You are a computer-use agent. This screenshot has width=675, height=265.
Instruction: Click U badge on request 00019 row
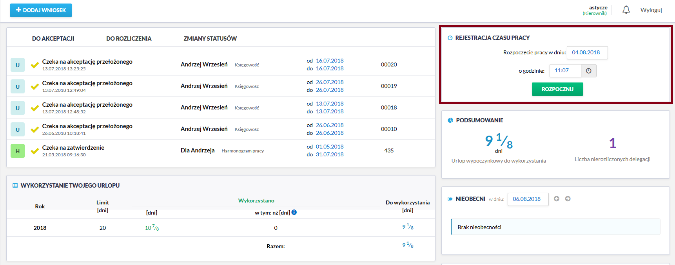click(x=18, y=86)
